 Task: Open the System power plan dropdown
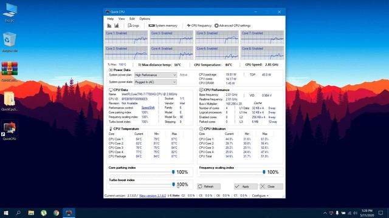pyautogui.click(x=156, y=75)
